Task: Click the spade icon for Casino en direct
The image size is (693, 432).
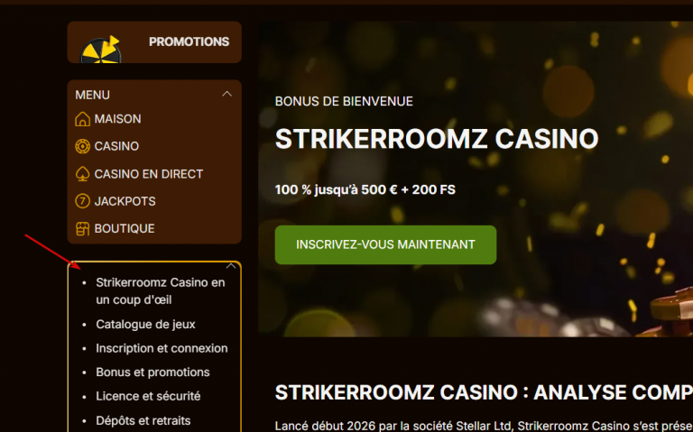Action: (x=83, y=173)
